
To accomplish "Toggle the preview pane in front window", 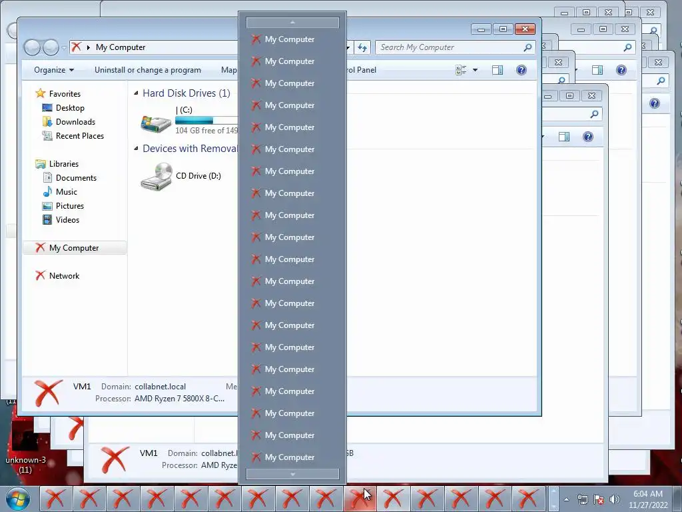I will coord(497,70).
